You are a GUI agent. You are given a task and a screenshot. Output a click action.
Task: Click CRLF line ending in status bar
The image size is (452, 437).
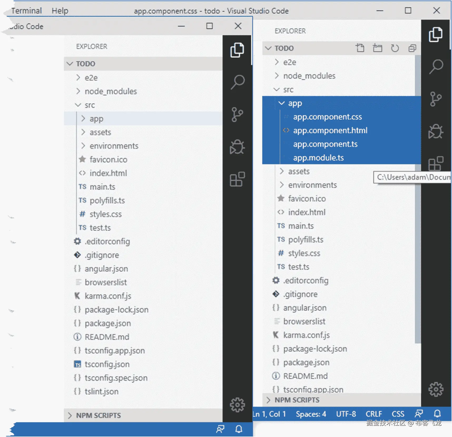point(374,414)
